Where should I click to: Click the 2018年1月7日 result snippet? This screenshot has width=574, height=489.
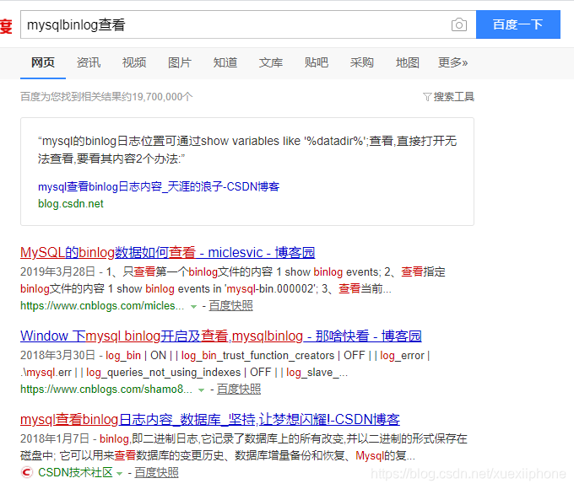pos(244,447)
